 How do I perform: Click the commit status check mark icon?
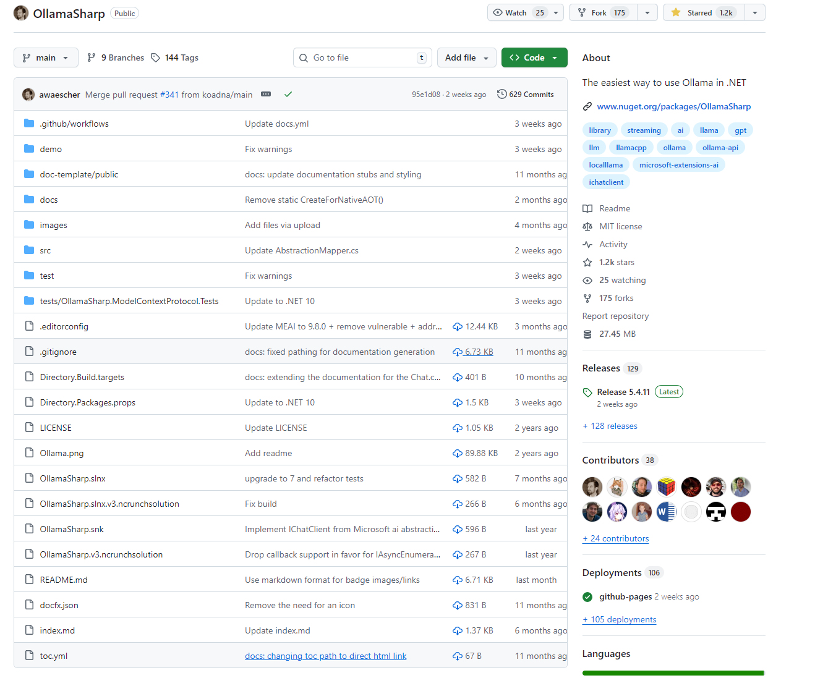[x=288, y=95]
